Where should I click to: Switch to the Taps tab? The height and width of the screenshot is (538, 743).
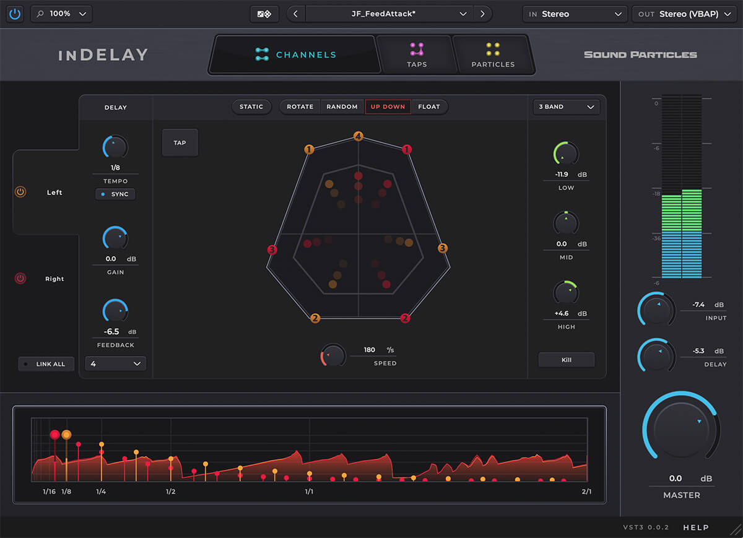(416, 54)
